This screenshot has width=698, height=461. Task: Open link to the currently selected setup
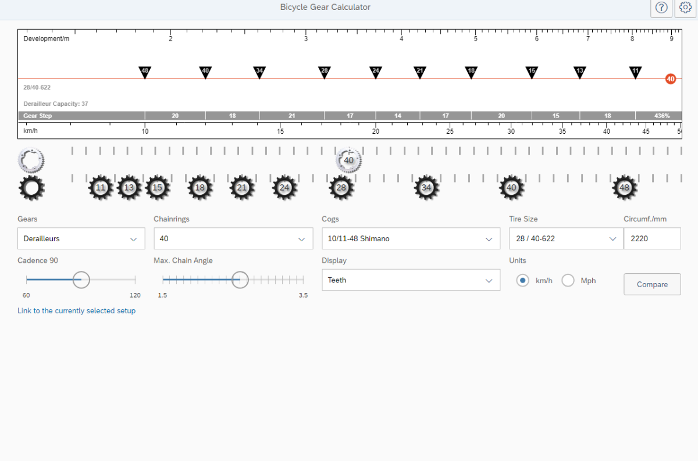[76, 311]
